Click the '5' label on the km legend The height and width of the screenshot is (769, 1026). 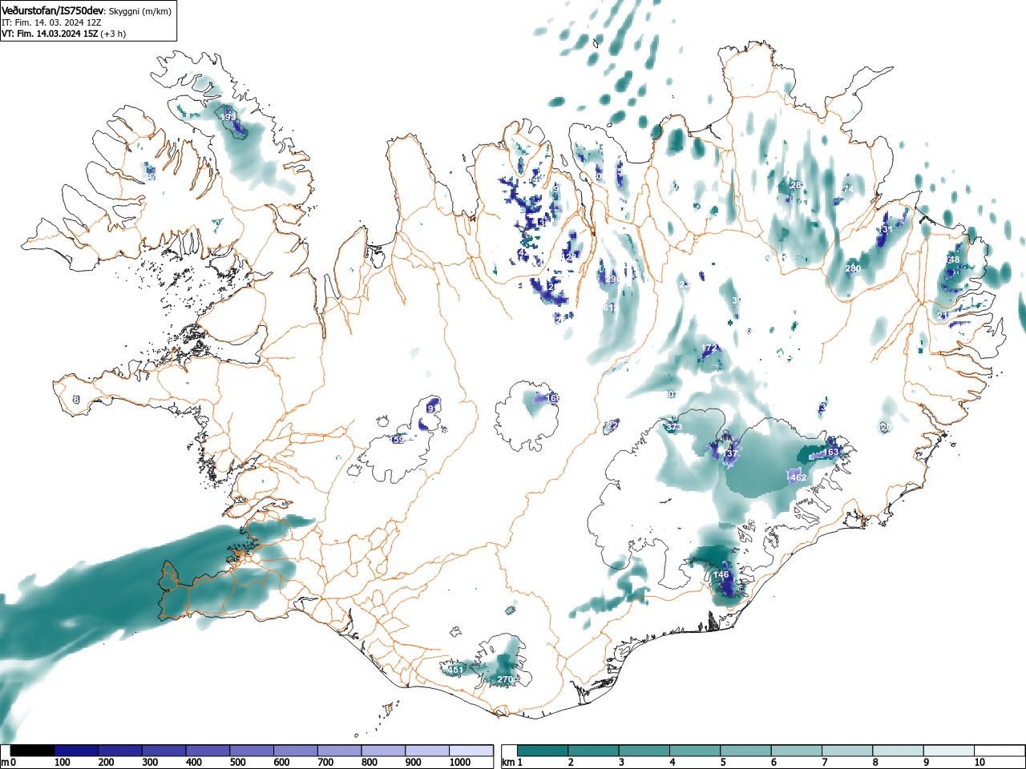(723, 763)
